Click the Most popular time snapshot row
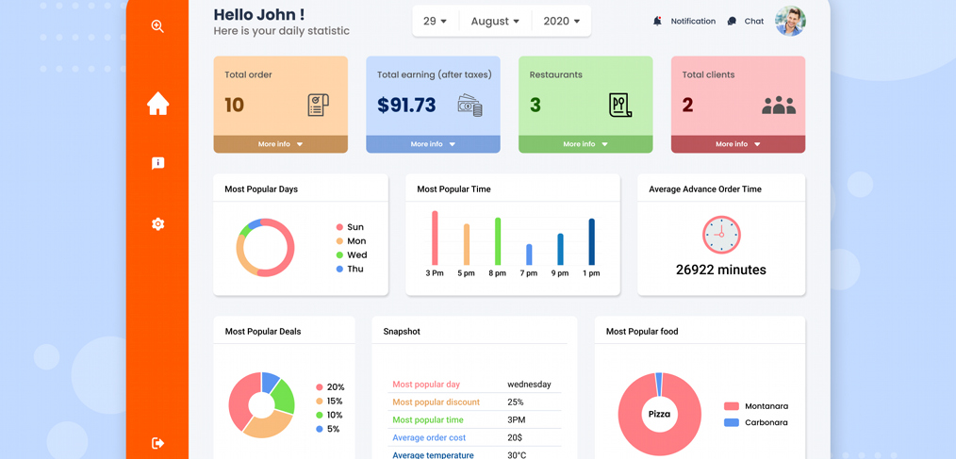956x459 pixels. point(474,420)
